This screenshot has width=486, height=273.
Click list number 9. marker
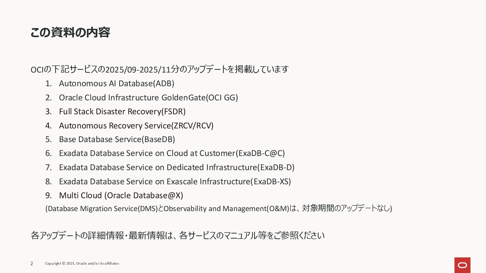point(48,195)
